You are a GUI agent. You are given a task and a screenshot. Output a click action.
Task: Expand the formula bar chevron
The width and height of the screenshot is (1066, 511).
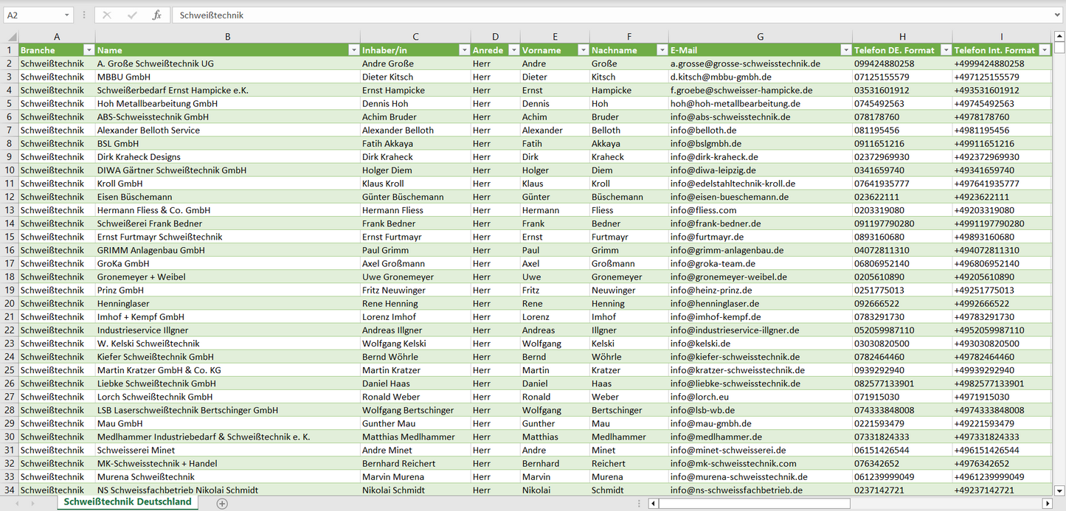click(x=1058, y=15)
